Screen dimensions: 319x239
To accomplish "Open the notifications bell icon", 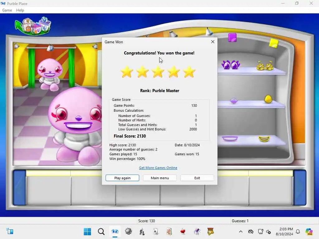I will (x=298, y=232).
